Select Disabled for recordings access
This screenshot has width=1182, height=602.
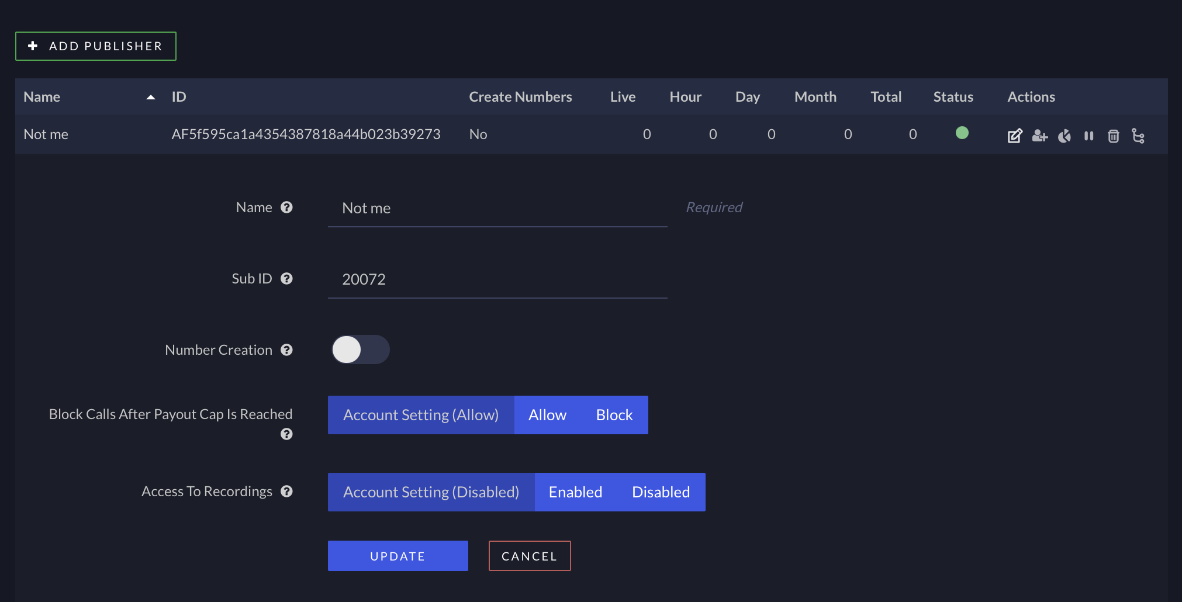pos(661,492)
